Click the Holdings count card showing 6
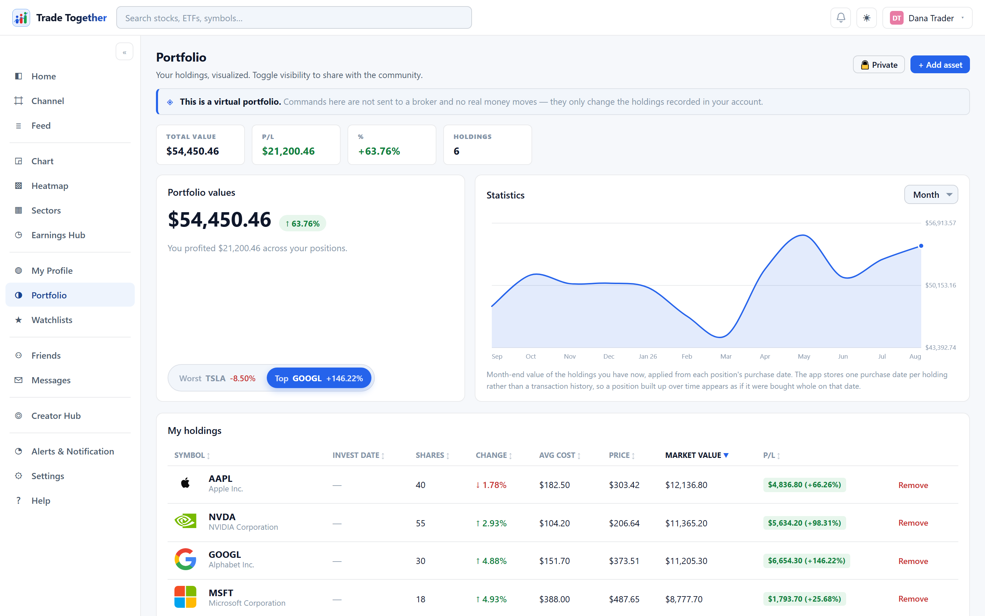985x616 pixels. (488, 145)
